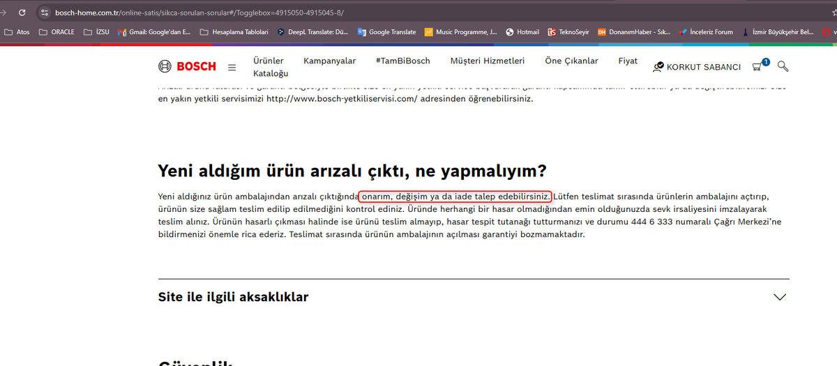The width and height of the screenshot is (837, 366).
Task: Open the İnceleriz Forum bookmark
Action: click(x=706, y=32)
